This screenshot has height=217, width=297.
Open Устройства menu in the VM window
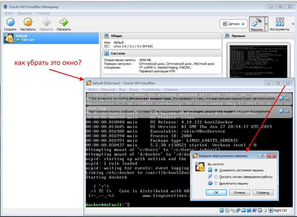(x=151, y=90)
